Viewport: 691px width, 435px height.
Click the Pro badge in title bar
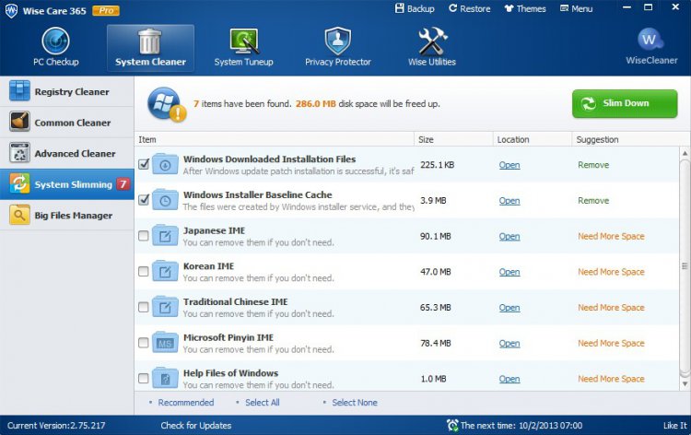(106, 10)
